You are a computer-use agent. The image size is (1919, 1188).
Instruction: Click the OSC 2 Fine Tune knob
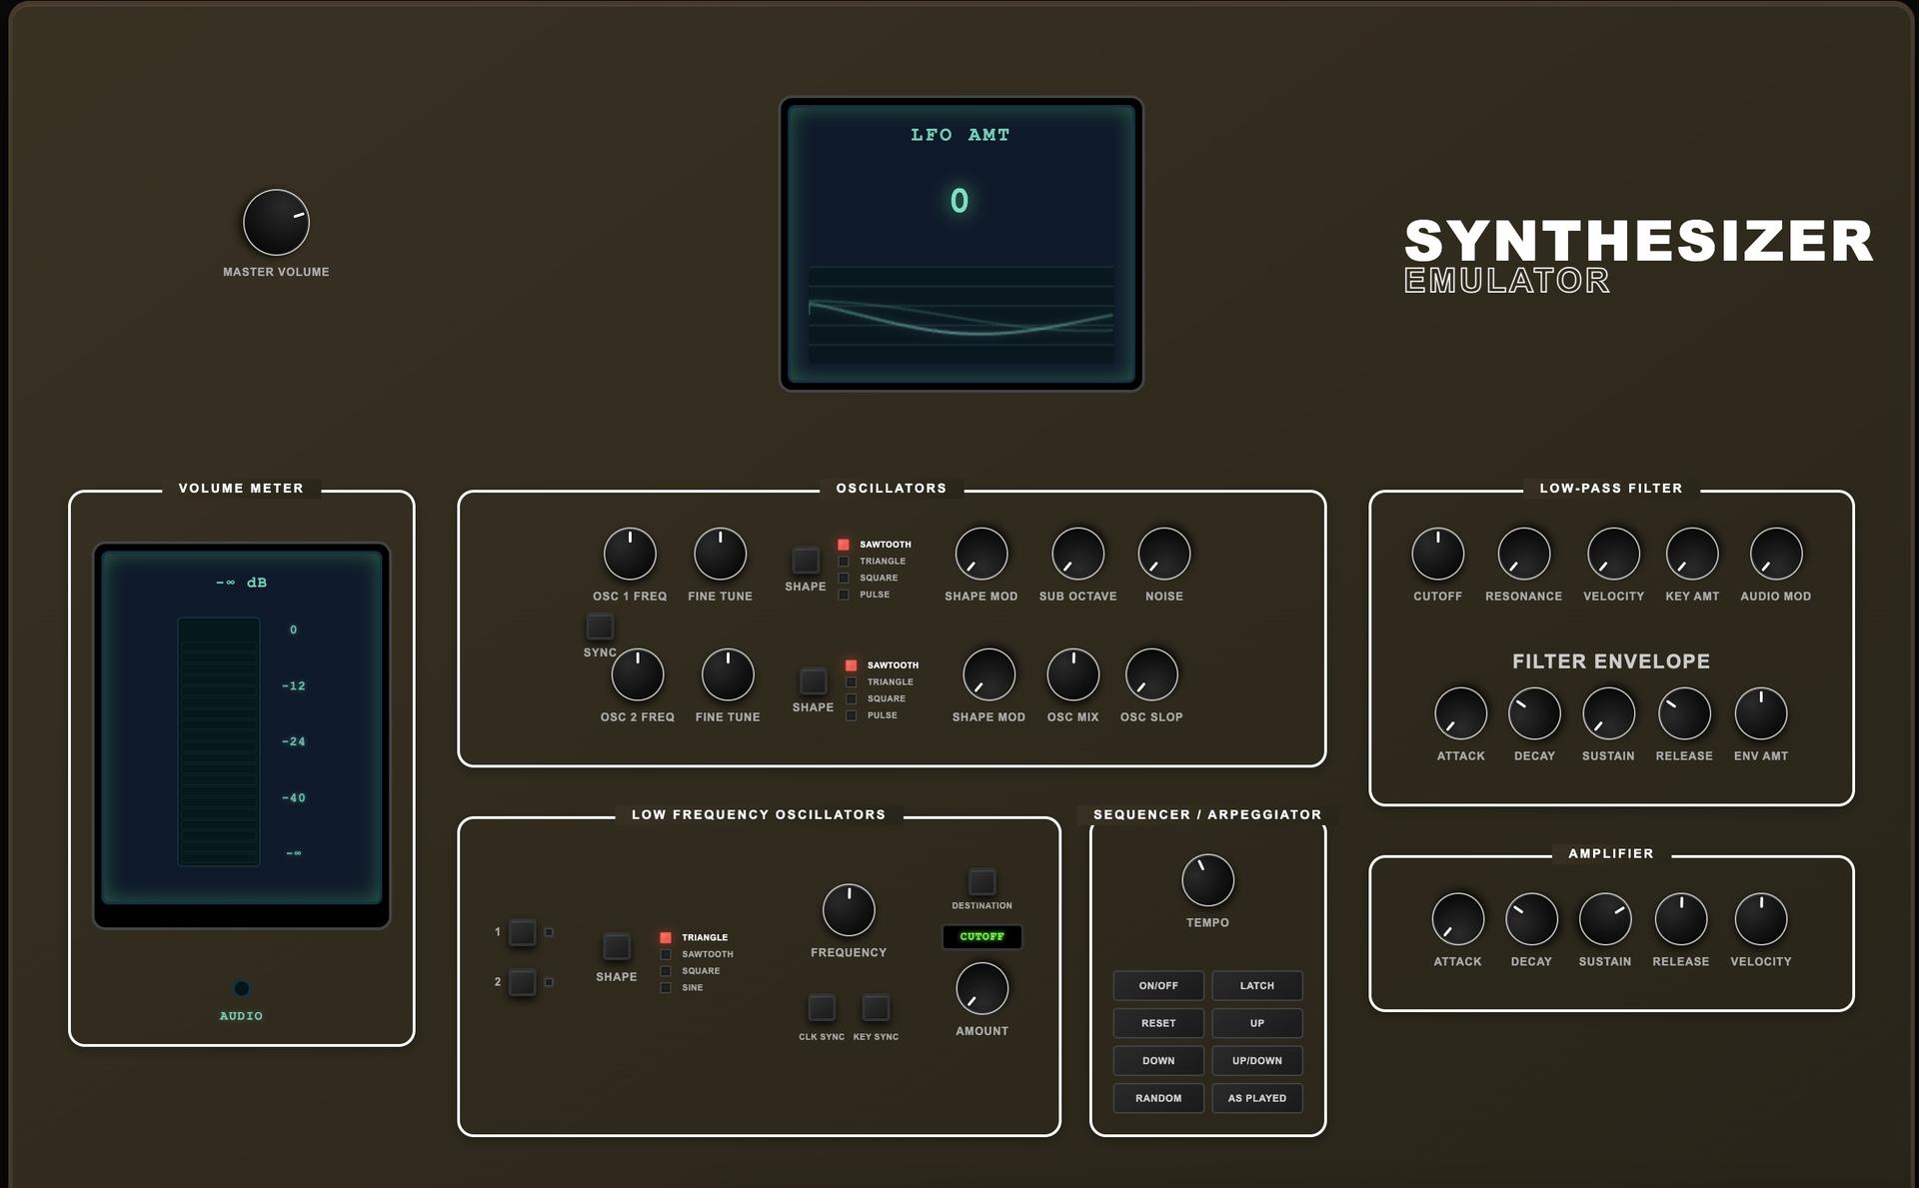(728, 674)
